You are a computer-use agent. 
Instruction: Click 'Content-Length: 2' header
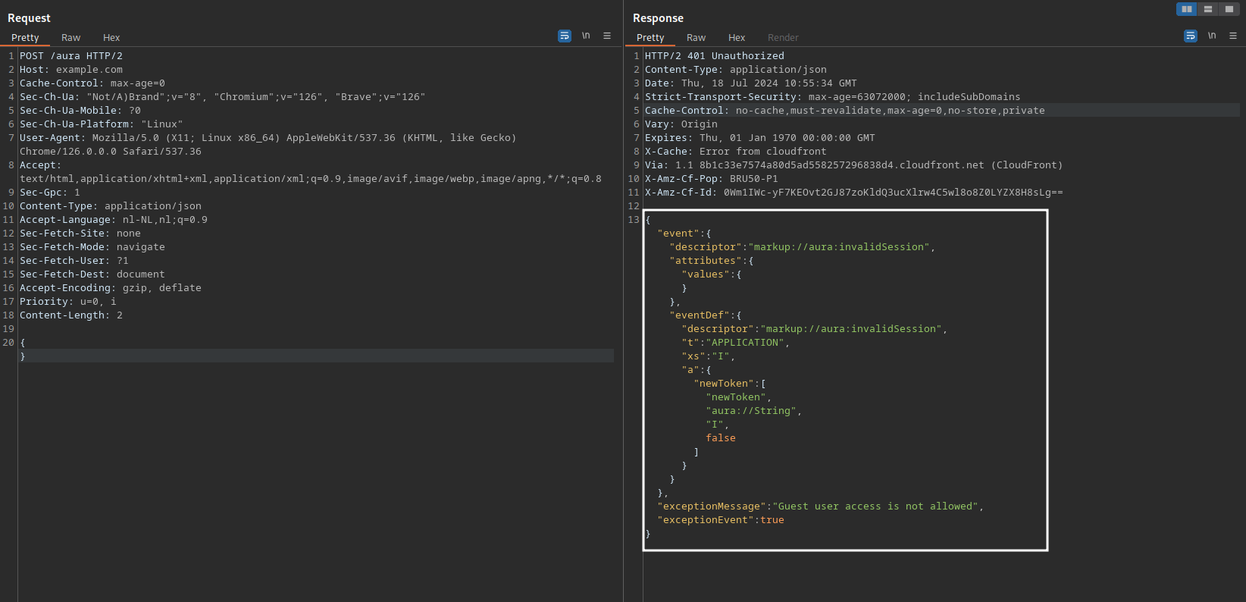point(71,315)
